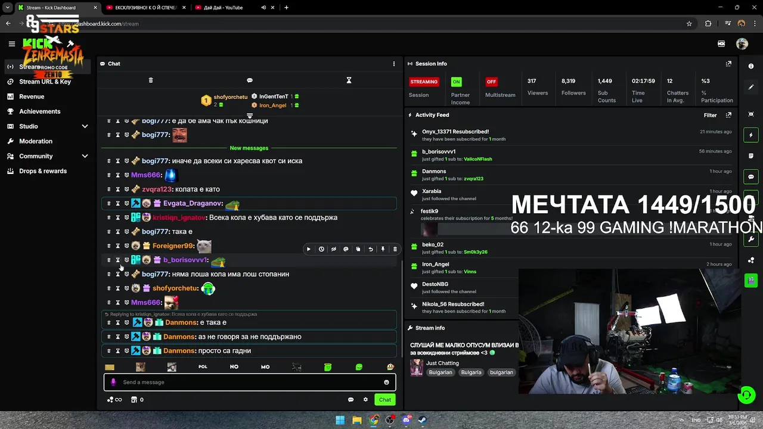This screenshot has width=763, height=429.
Task: Open the hamburger menu in the dashboard header
Action: point(11,43)
